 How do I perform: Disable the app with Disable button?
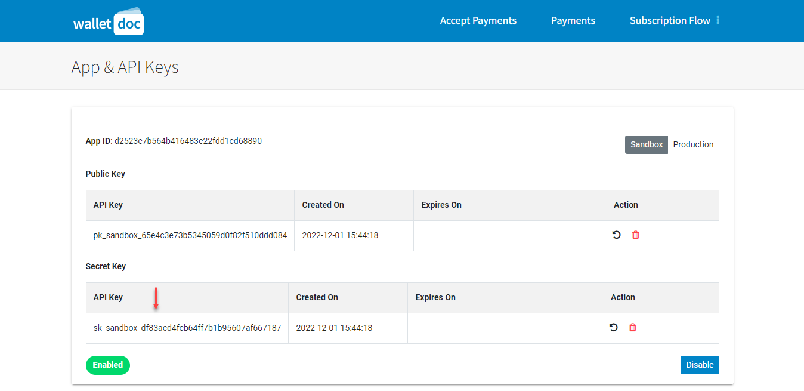click(x=700, y=365)
